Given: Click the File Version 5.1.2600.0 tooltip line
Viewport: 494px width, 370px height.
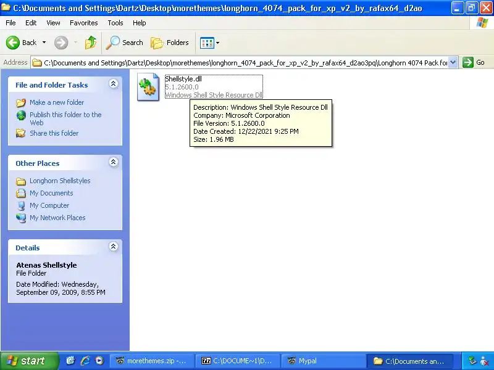Looking at the screenshot, I should tap(229, 123).
